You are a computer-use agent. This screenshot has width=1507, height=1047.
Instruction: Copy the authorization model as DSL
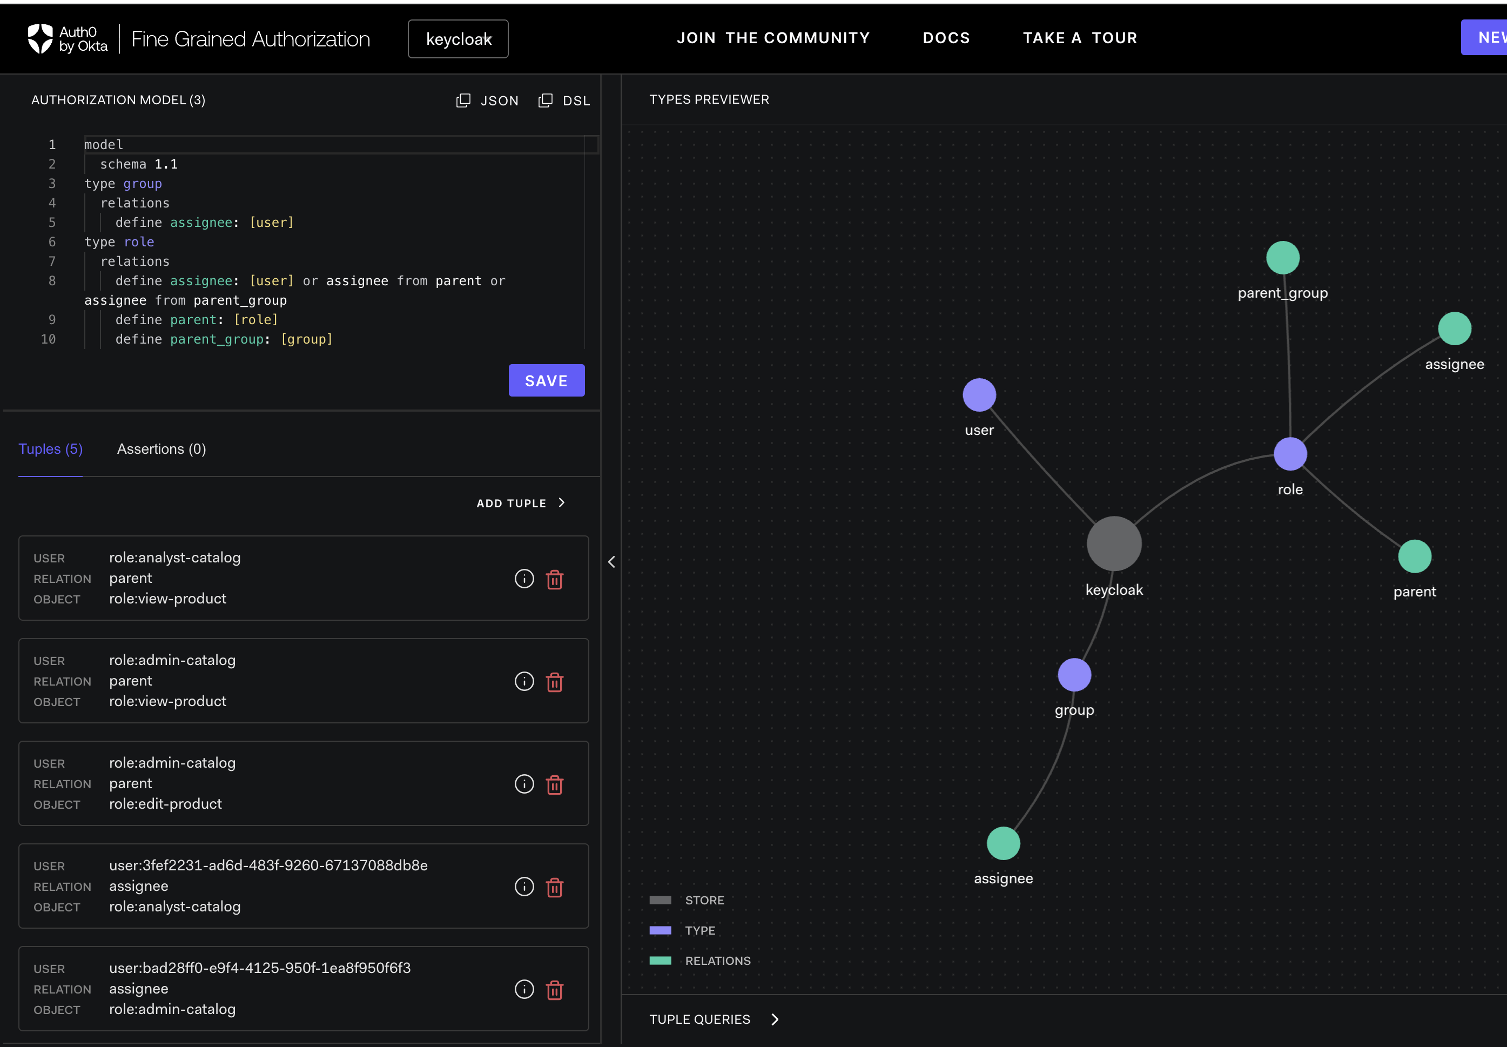(564, 100)
